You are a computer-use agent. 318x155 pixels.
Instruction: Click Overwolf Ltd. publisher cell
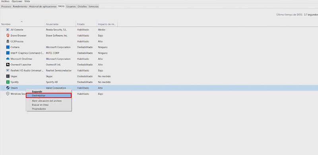(53, 65)
